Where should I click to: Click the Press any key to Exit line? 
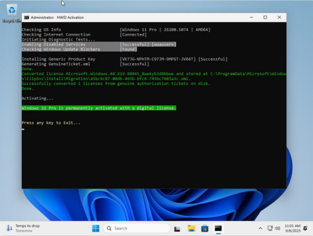click(x=51, y=123)
